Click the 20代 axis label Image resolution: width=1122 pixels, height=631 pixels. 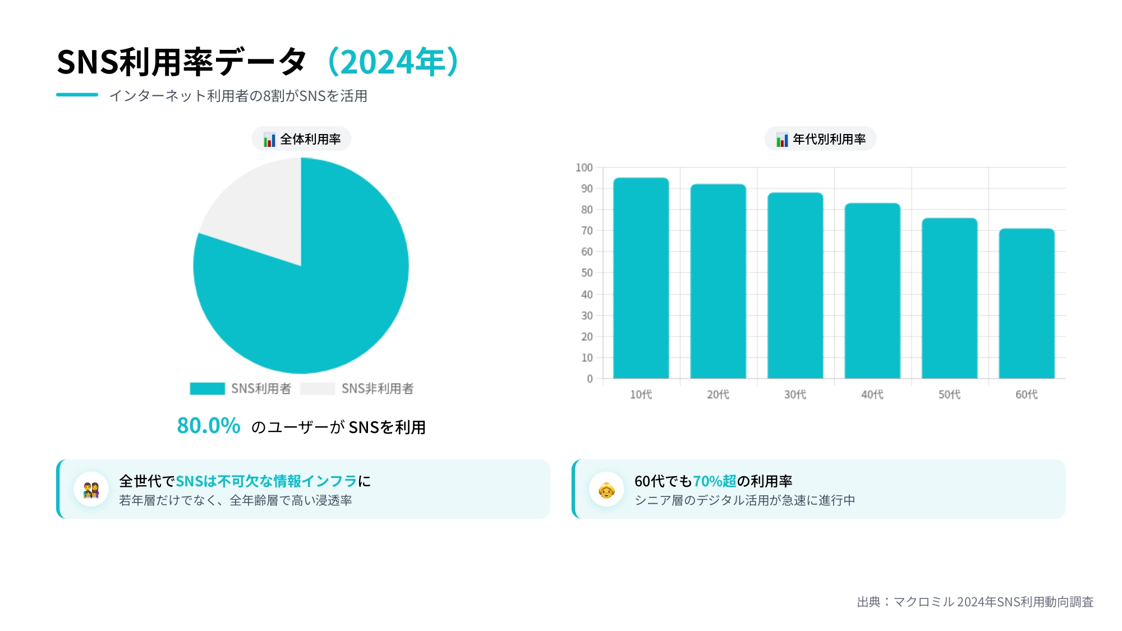718,394
